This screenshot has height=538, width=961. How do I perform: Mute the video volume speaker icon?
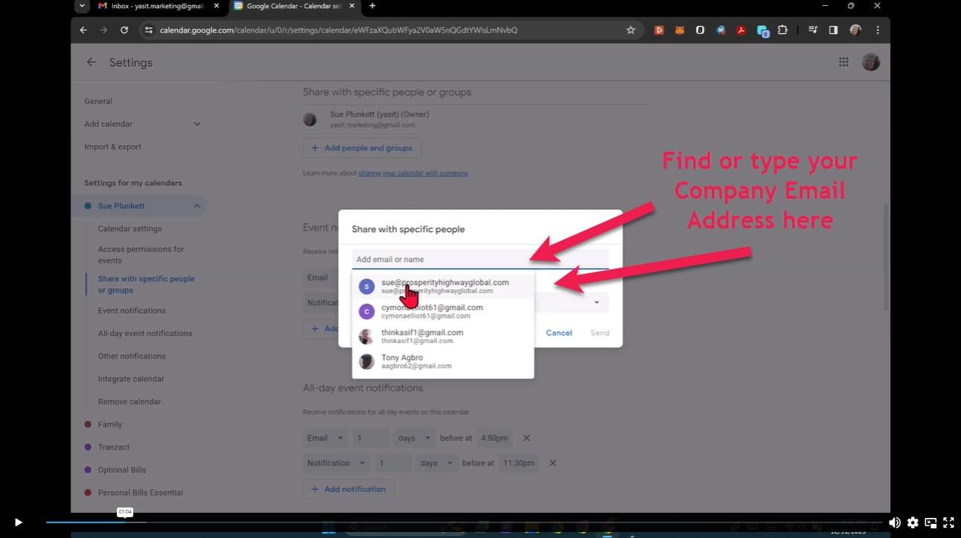894,522
